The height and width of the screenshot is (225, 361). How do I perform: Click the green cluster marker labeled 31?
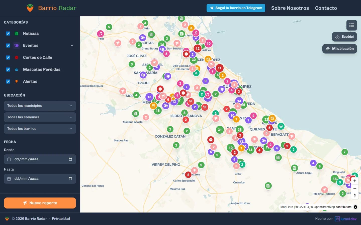[x=220, y=129]
